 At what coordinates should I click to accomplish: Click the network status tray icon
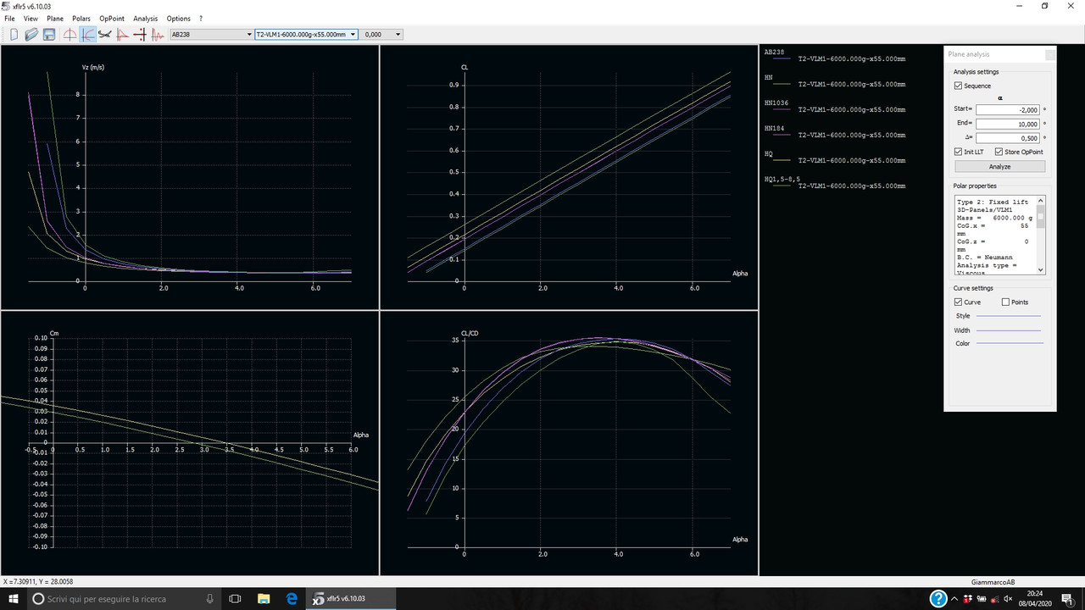point(993,599)
